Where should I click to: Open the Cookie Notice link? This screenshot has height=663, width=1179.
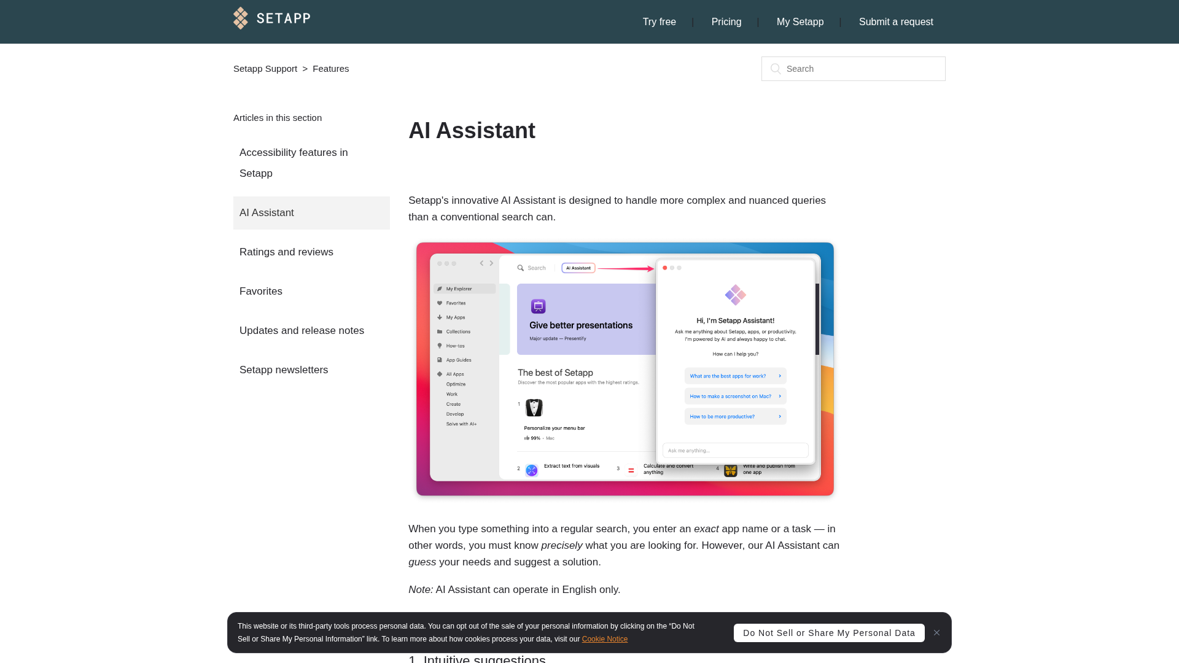pos(604,639)
